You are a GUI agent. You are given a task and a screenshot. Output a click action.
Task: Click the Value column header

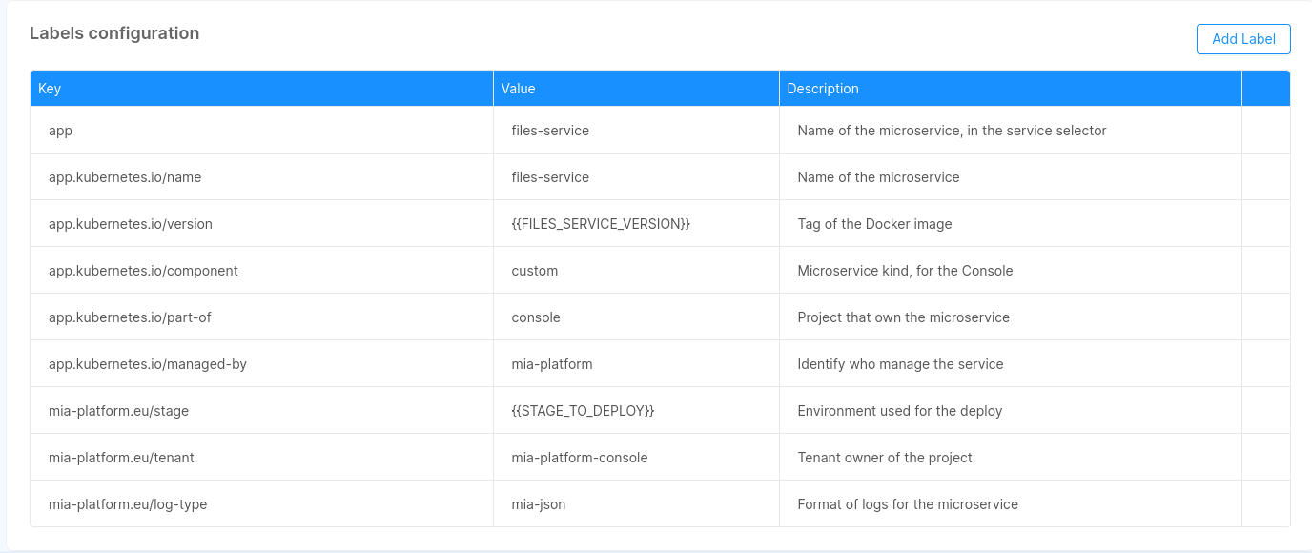[x=518, y=89]
